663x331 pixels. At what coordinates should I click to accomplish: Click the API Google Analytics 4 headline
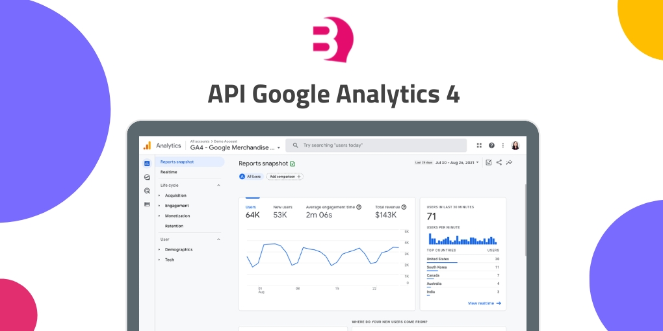coord(333,93)
